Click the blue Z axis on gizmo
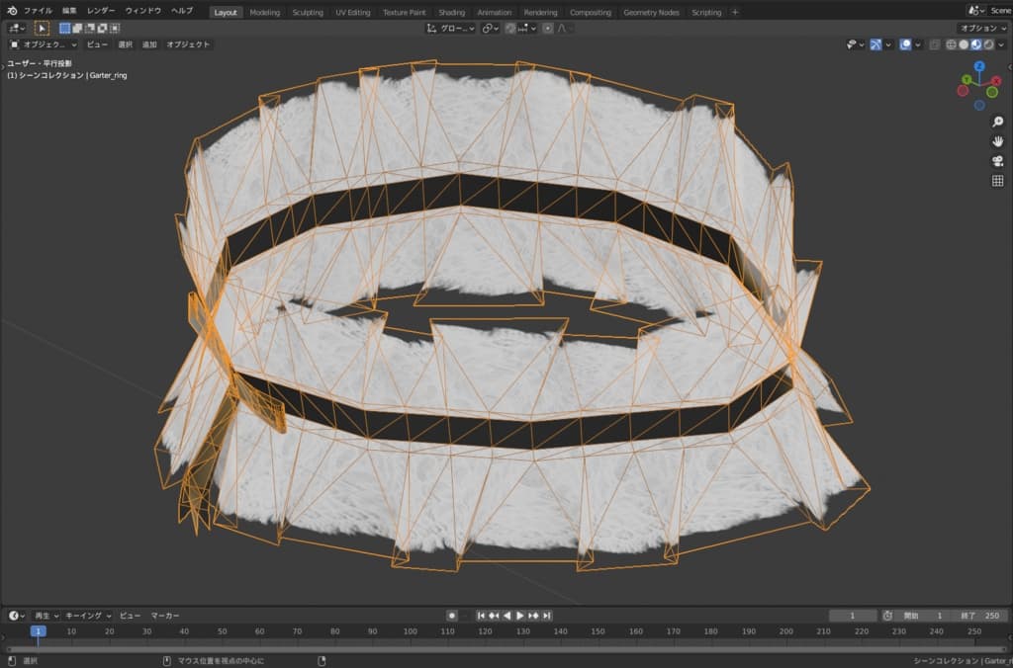 978,67
